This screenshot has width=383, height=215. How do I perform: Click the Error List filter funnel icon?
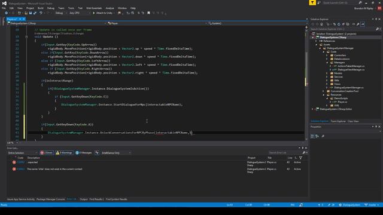pos(300,158)
